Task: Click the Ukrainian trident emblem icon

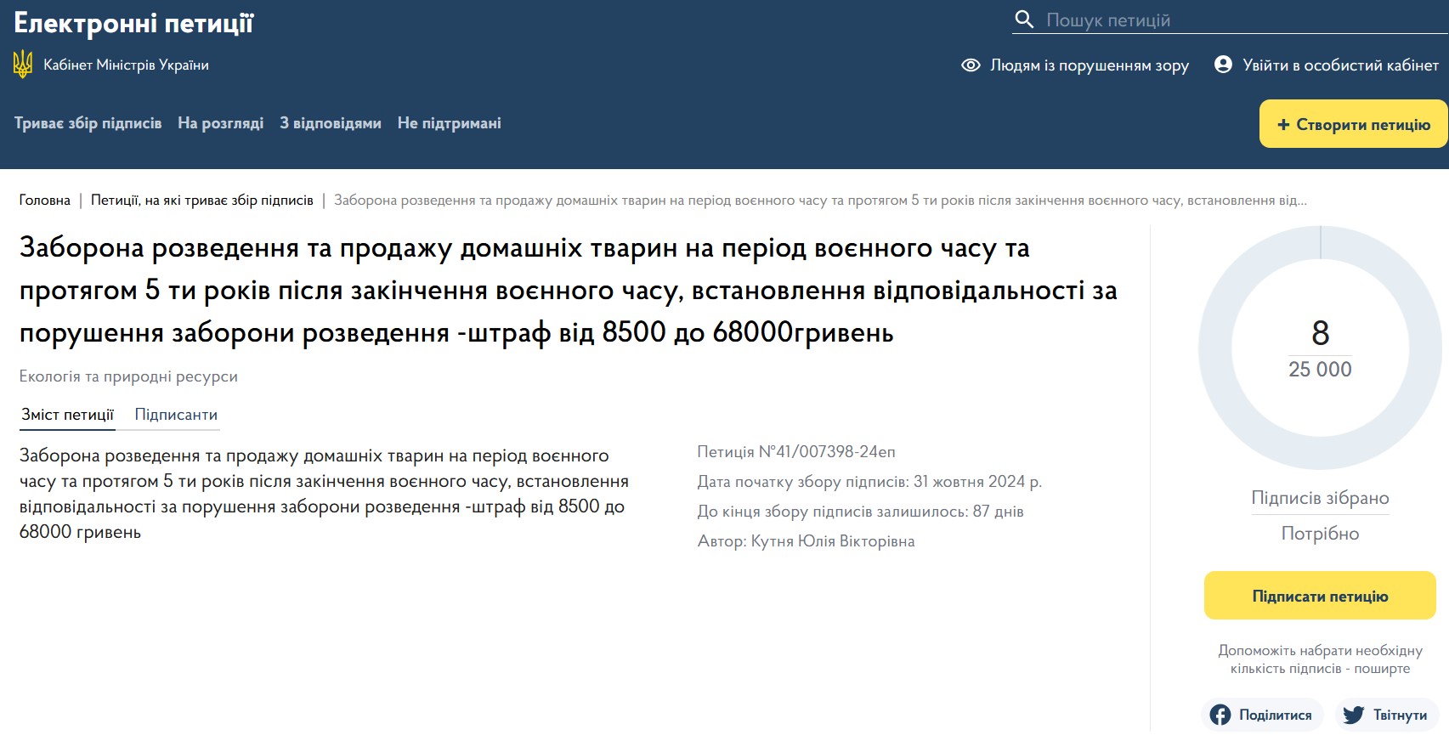Action: pyautogui.click(x=23, y=65)
